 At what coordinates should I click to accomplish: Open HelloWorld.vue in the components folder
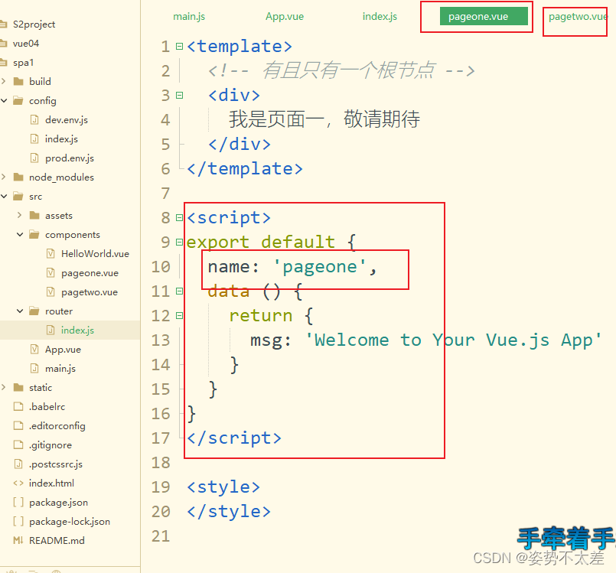click(95, 254)
